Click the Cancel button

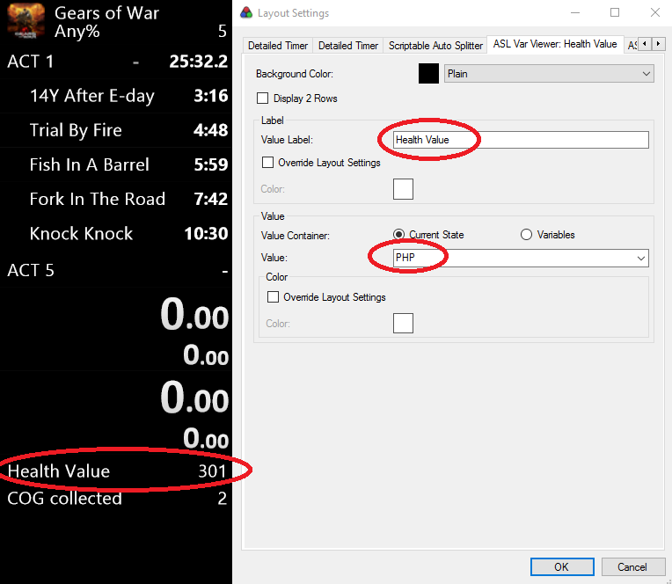coord(632,567)
